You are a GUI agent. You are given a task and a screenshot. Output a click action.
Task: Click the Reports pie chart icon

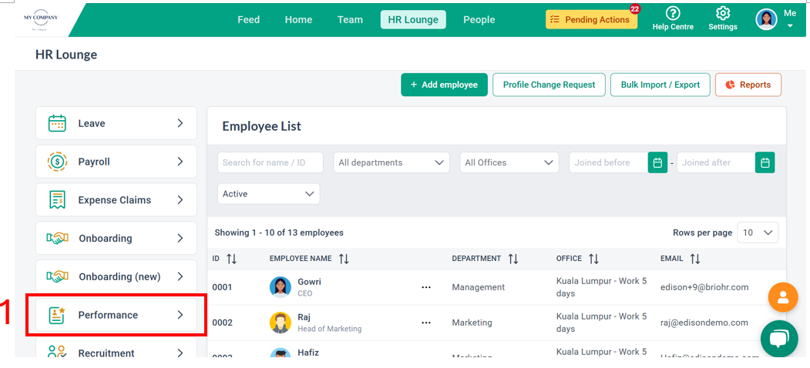point(730,85)
